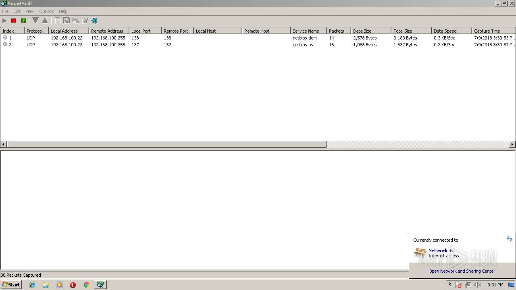The height and width of the screenshot is (290, 516).
Task: Select the netbios-dgm service cell
Action: [x=304, y=38]
